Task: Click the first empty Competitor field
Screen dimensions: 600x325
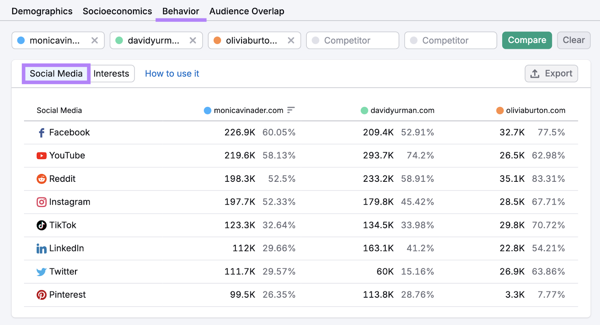Action: pos(352,40)
